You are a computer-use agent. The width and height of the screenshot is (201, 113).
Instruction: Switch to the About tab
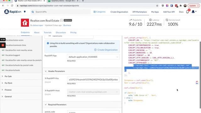[37, 33]
